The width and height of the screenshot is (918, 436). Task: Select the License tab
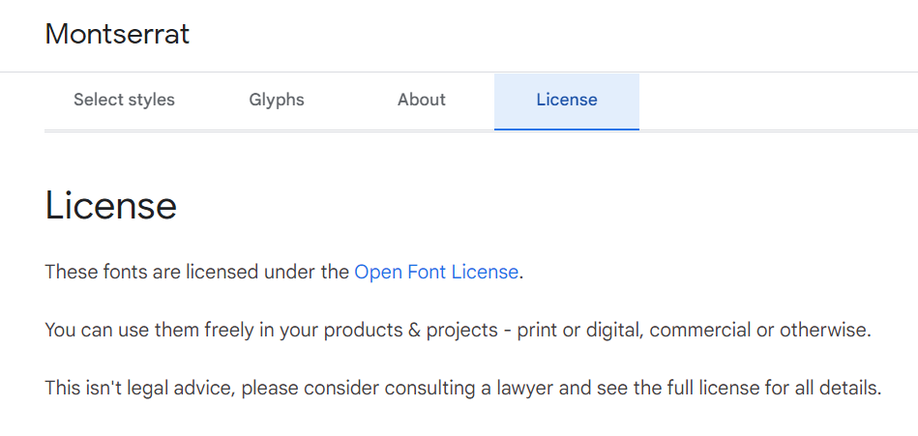(567, 101)
